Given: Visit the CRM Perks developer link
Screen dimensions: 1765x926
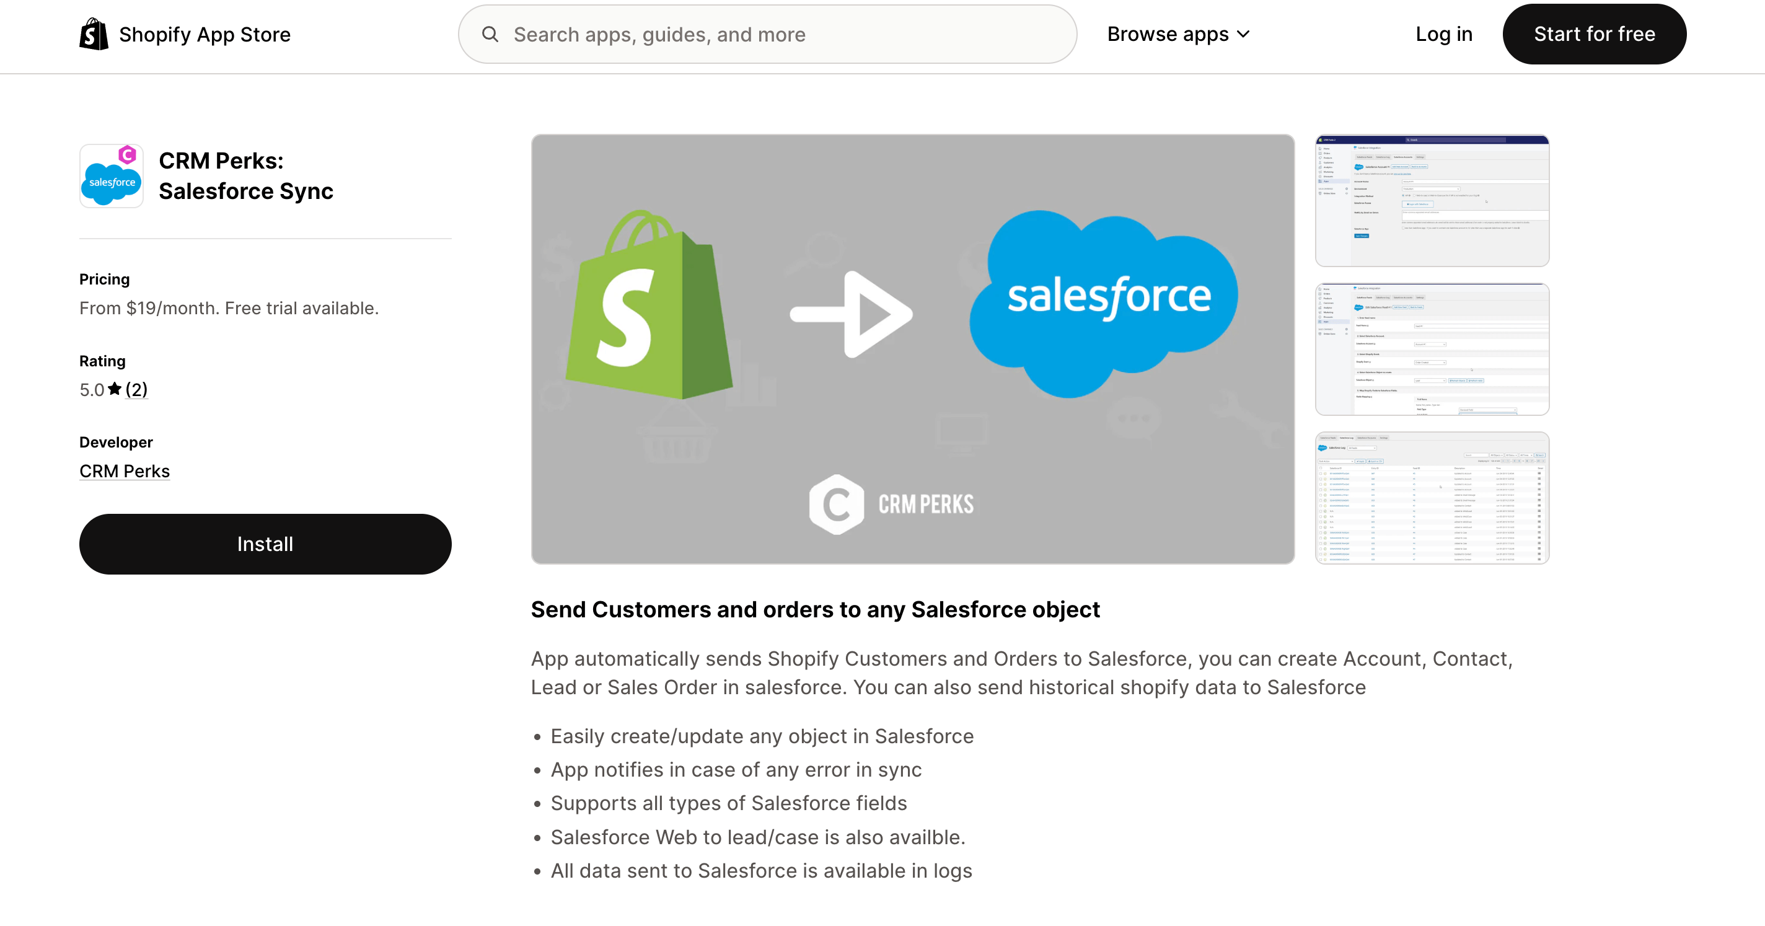Looking at the screenshot, I should (124, 471).
